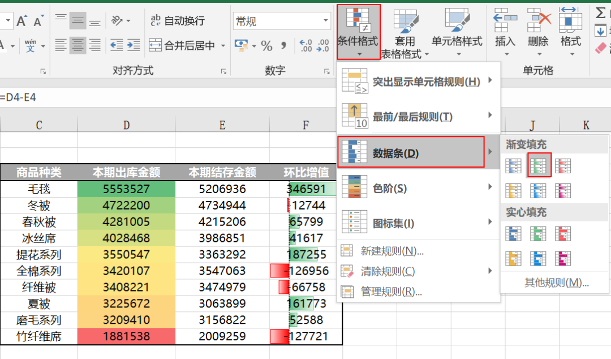Click the pink eraser clear icon
Screen dimensions: 611x359
(x=600, y=48)
